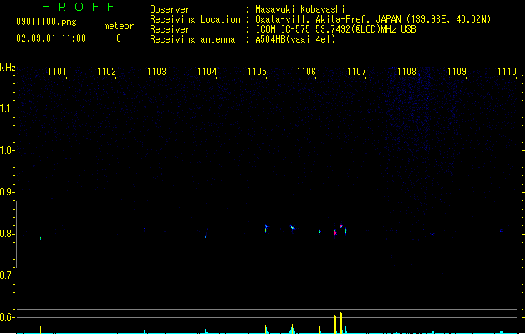
Task: Click the 1107 time axis label
Action: point(356,72)
